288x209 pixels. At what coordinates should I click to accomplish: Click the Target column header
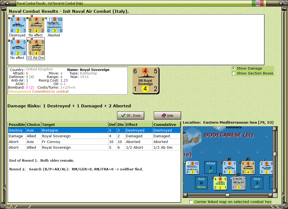(x=75, y=124)
